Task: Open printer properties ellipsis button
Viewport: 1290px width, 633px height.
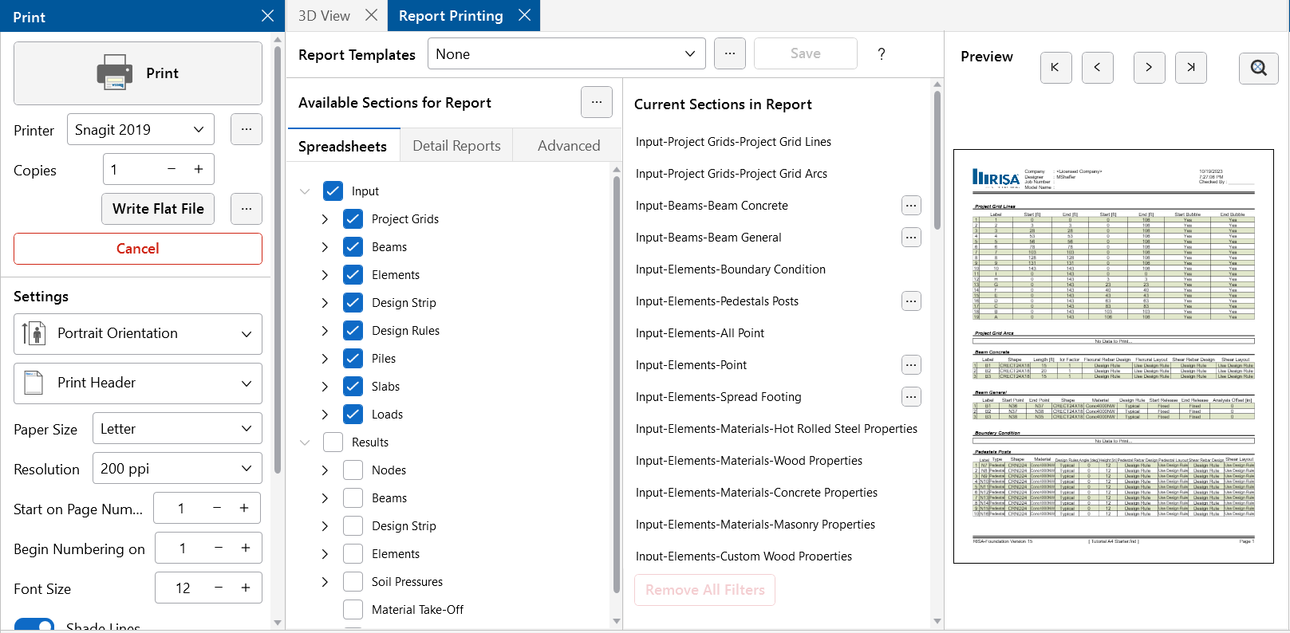Action: point(246,129)
